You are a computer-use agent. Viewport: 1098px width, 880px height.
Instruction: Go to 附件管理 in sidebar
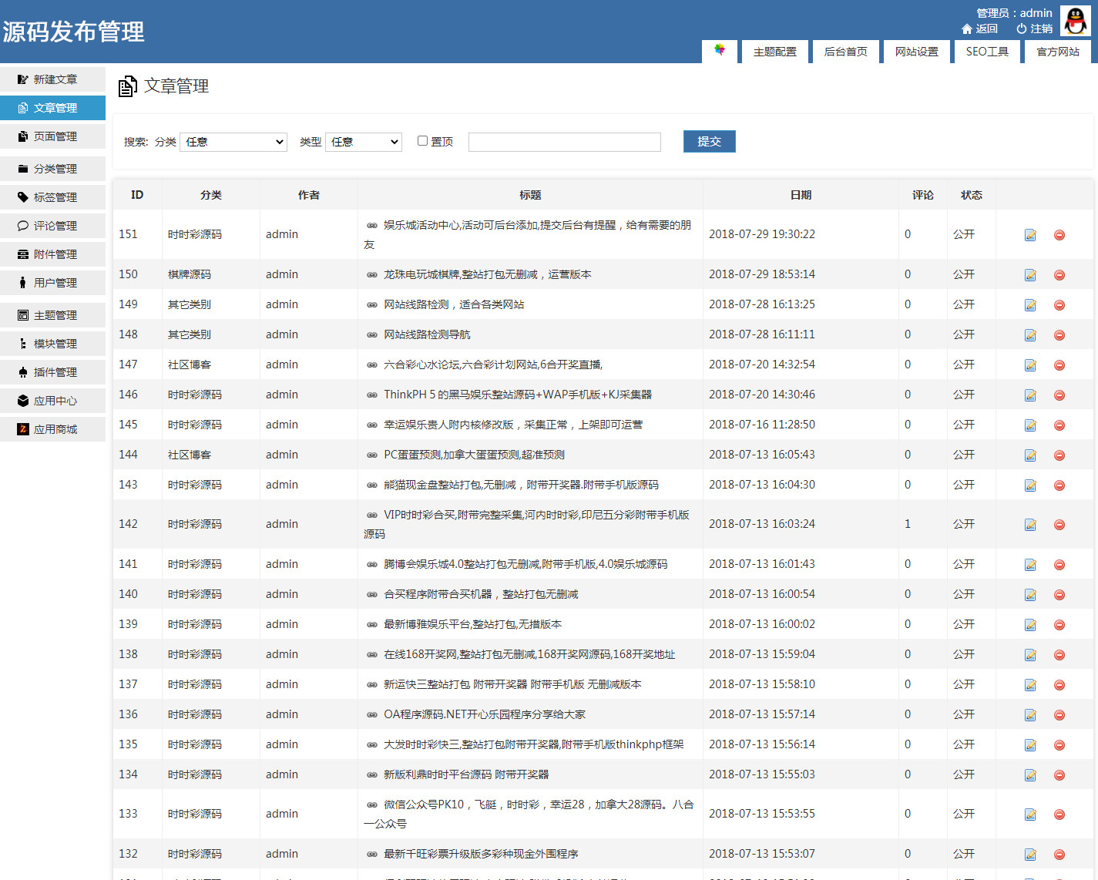tap(52, 254)
